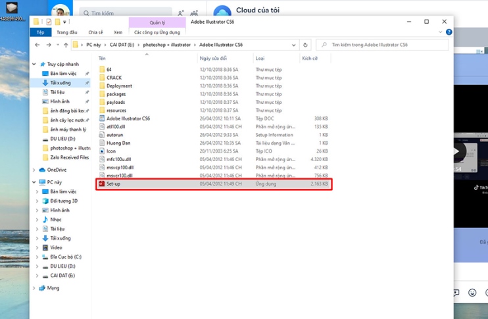The width and height of the screenshot is (488, 319).
Task: Click the Up one level arrow
Action: point(65,45)
